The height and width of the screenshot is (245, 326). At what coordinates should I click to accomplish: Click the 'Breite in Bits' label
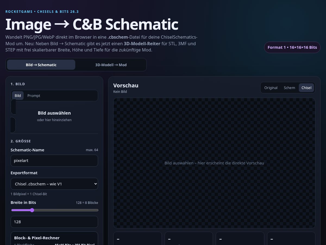coord(23,203)
